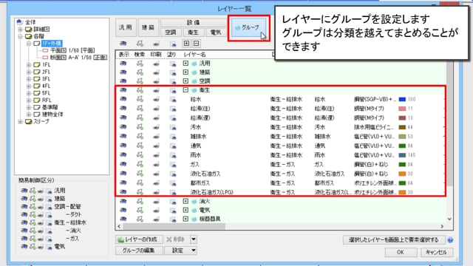Expand the 空調 group in layer list
This screenshot has height=266, width=473.
click(x=186, y=81)
